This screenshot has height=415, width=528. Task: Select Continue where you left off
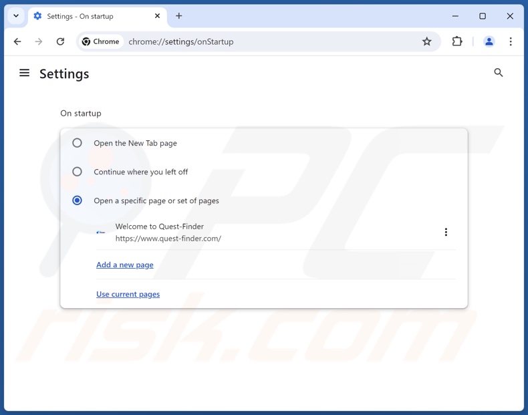tap(78, 172)
